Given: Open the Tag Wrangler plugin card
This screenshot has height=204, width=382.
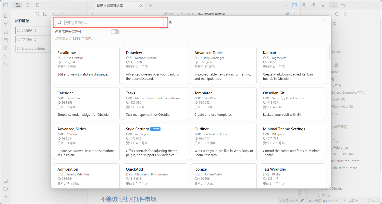Looking at the screenshot, I should (x=292, y=176).
